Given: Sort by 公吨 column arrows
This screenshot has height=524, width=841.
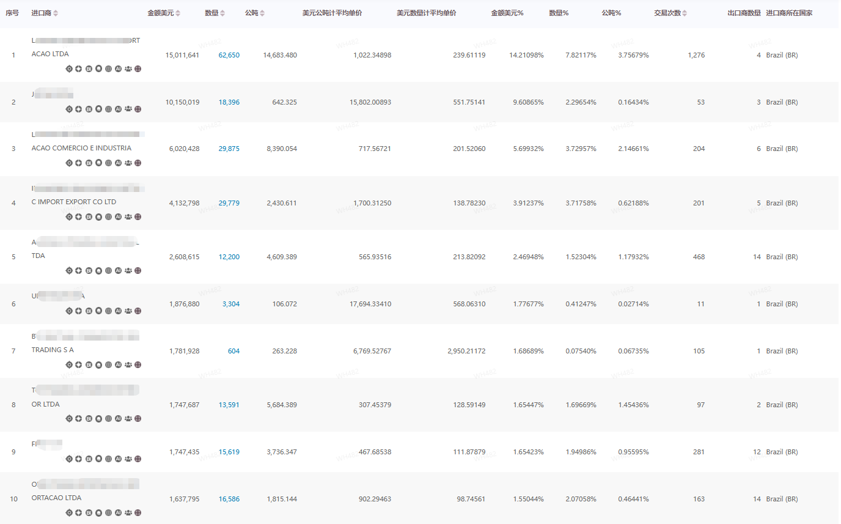Looking at the screenshot, I should pyautogui.click(x=262, y=13).
